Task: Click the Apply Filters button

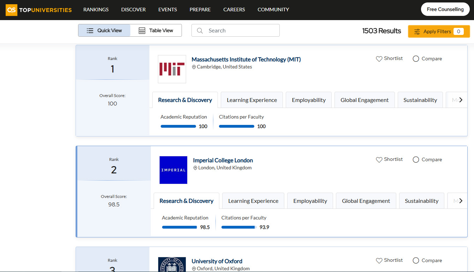Action: click(x=439, y=31)
